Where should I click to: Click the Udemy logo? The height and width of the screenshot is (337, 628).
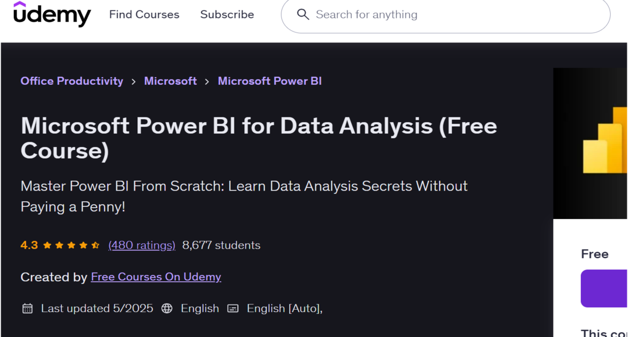click(52, 14)
